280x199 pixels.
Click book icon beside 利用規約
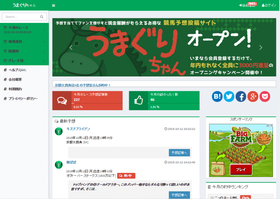coord(5,89)
